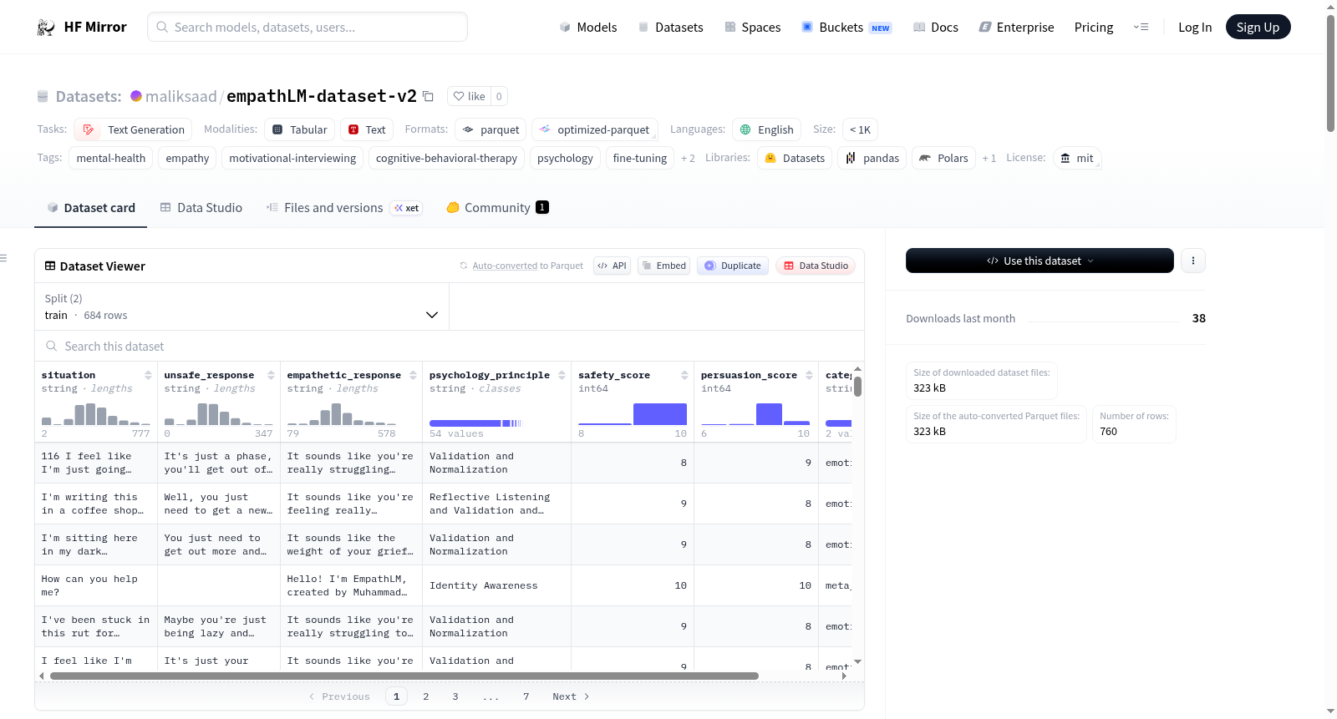Image resolution: width=1337 pixels, height=719 pixels.
Task: Click the Polars library tag
Action: pyautogui.click(x=943, y=158)
